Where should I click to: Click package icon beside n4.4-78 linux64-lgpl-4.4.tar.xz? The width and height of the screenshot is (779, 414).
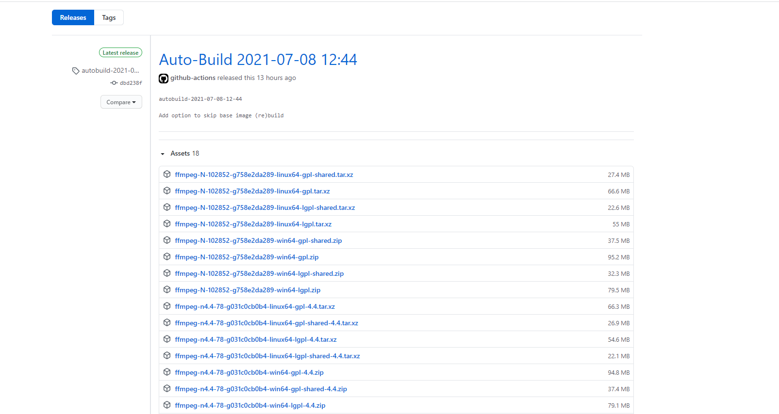pyautogui.click(x=167, y=339)
